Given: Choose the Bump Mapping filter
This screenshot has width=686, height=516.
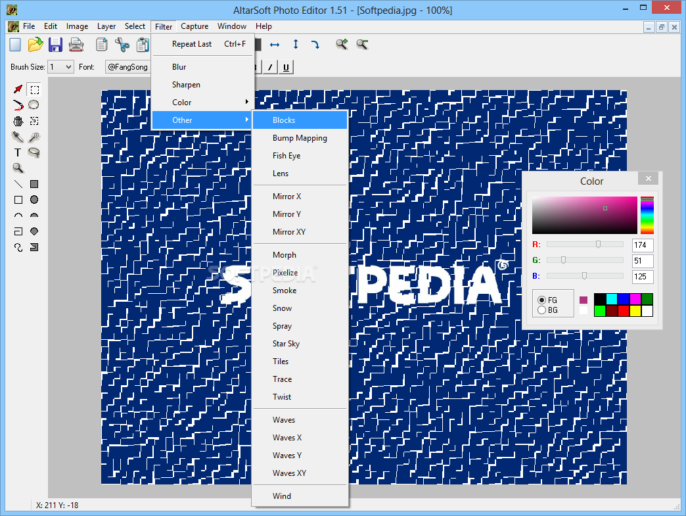Looking at the screenshot, I should point(300,138).
